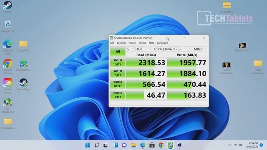Click the 1614.27 read result
Viewport: 267px width, 150px height.
pyautogui.click(x=146, y=73)
